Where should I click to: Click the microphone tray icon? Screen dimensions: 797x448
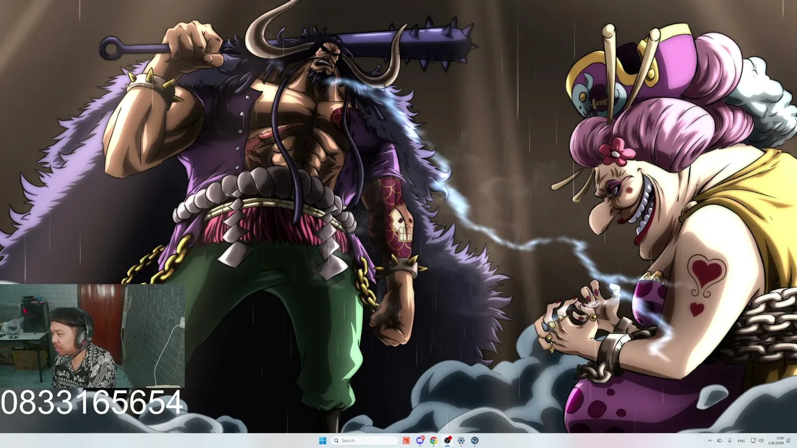click(730, 441)
